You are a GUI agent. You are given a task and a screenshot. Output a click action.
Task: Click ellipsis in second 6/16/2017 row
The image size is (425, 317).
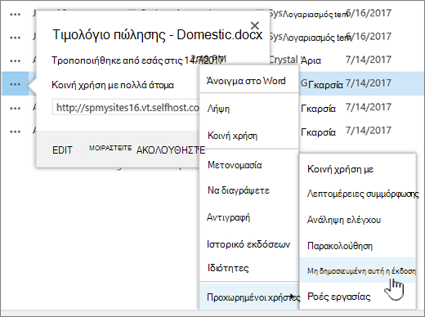(x=15, y=38)
